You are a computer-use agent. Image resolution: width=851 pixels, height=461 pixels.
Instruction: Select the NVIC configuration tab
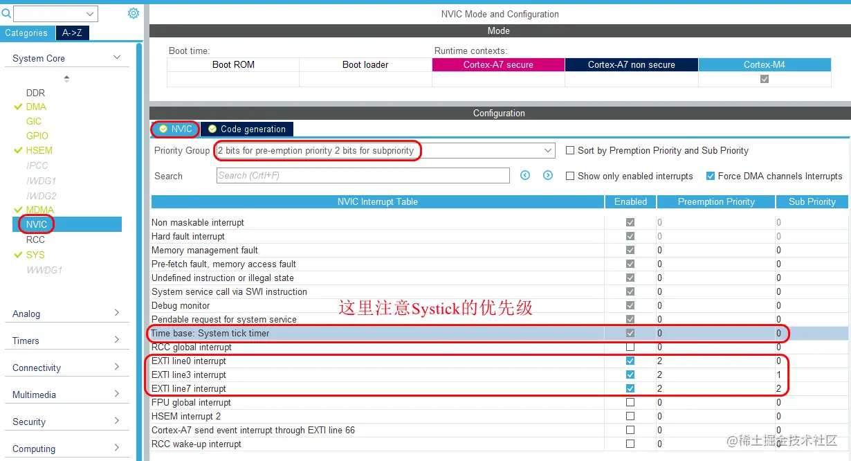(x=175, y=129)
